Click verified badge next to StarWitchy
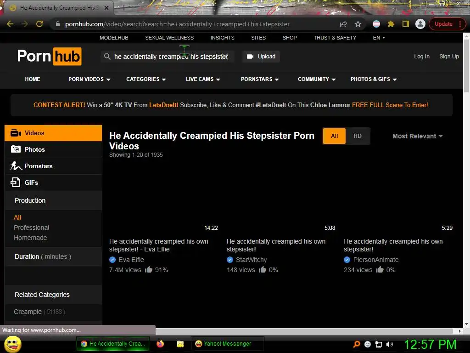This screenshot has width=470, height=353. tap(230, 260)
